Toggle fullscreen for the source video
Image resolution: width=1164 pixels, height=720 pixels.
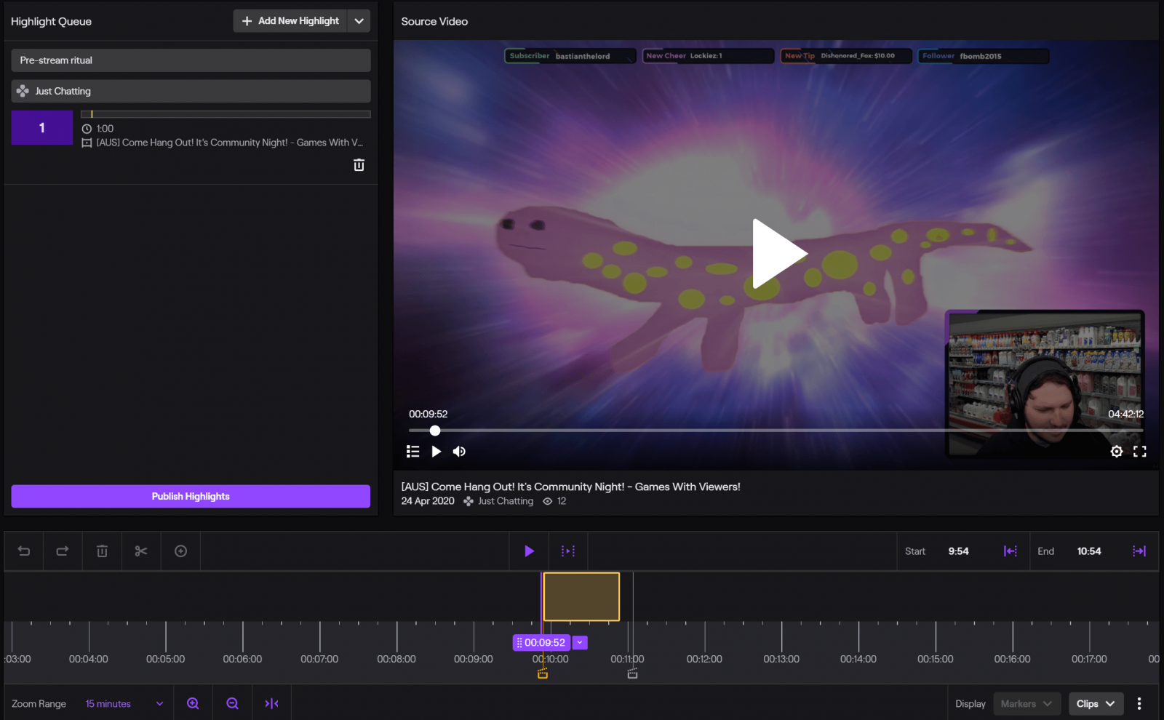click(x=1140, y=452)
